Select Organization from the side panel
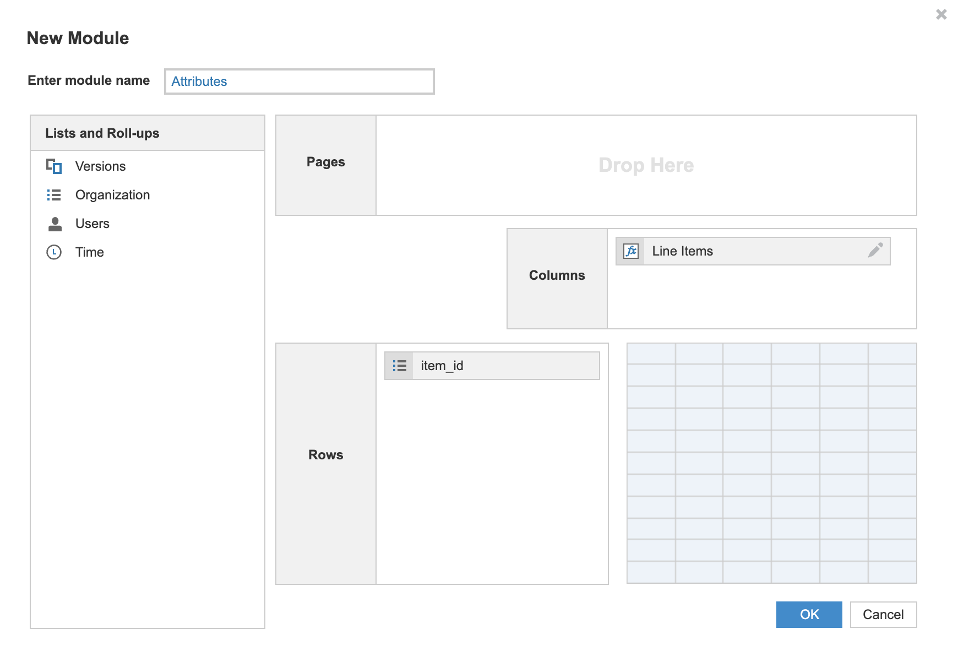The image size is (958, 651). [112, 194]
